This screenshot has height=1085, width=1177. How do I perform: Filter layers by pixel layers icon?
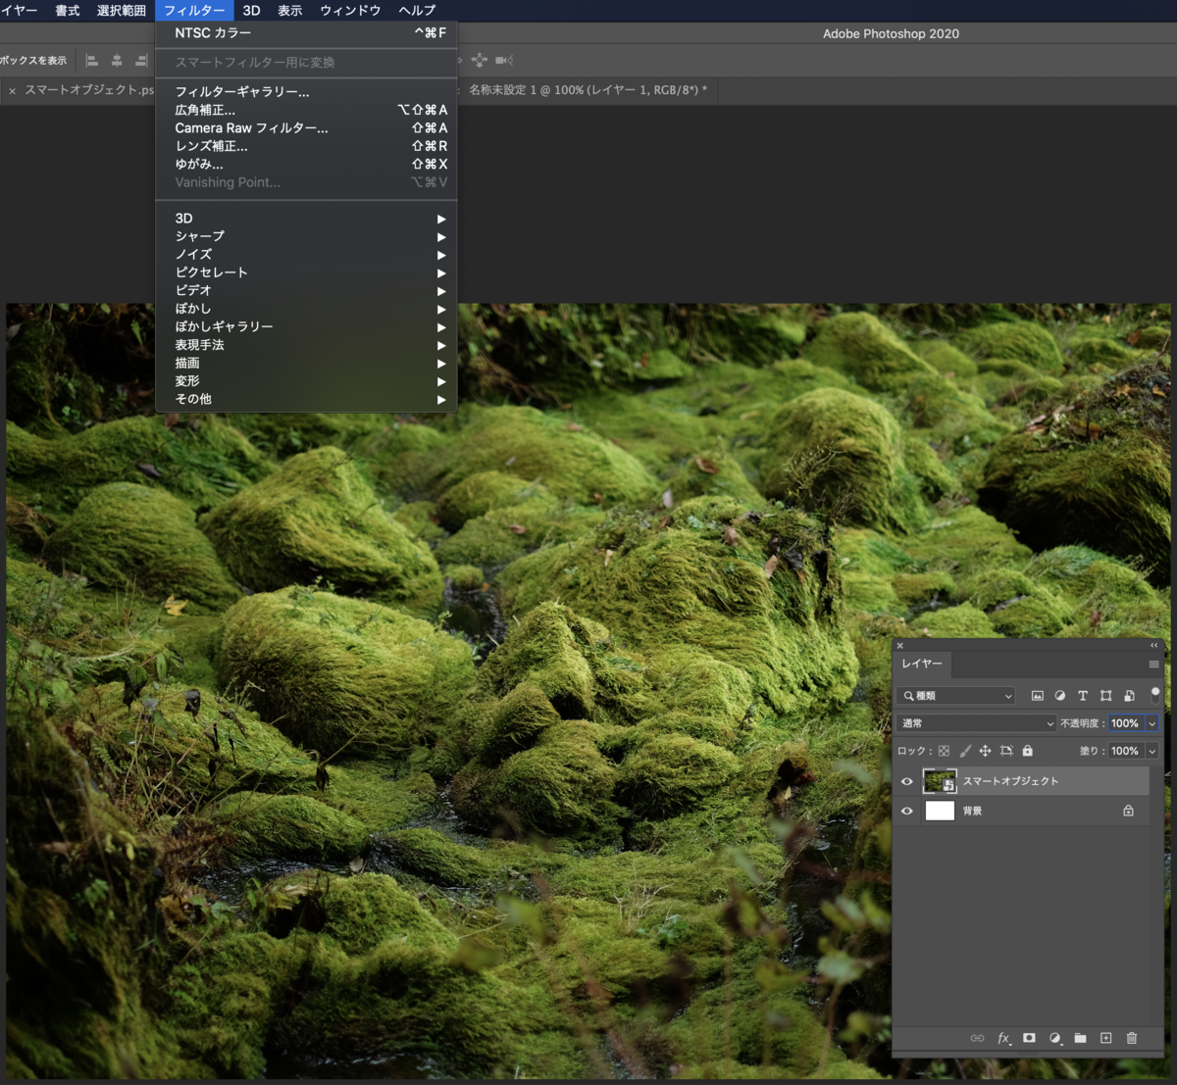pos(1037,696)
